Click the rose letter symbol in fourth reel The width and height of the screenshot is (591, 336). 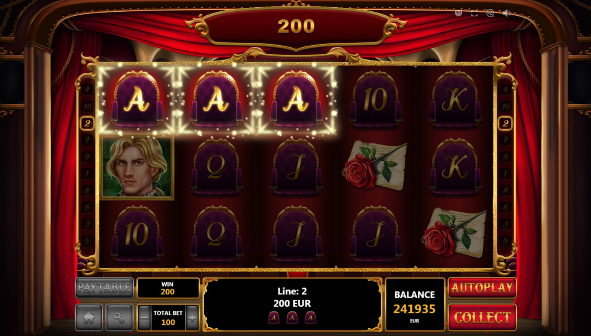click(375, 166)
